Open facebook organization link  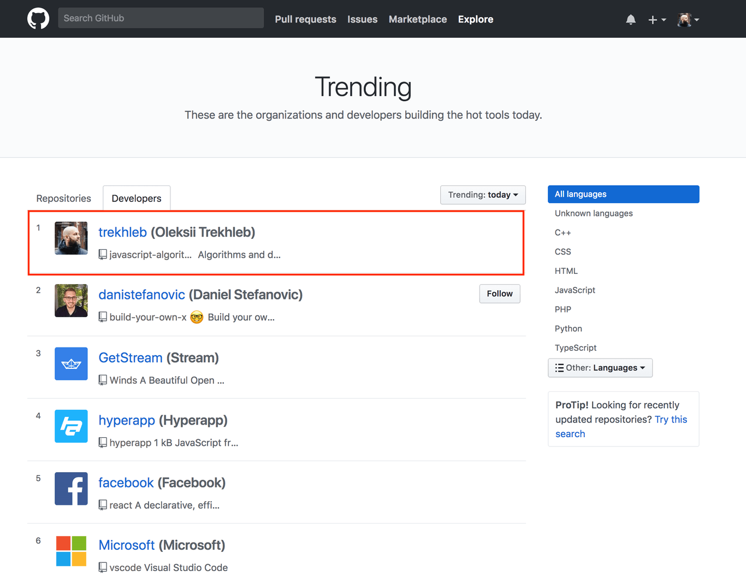[x=126, y=483]
